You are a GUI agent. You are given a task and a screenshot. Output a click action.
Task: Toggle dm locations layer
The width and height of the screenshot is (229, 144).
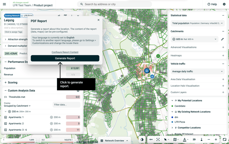click(174, 117)
